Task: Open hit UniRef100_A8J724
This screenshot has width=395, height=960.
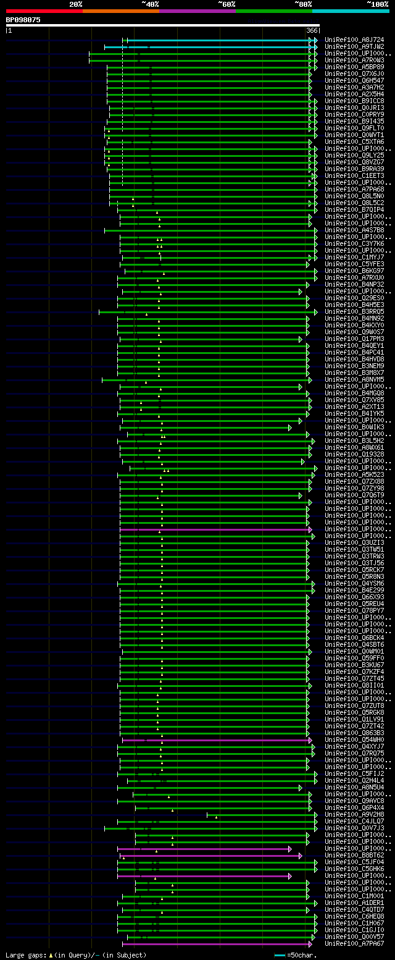Action: point(354,40)
